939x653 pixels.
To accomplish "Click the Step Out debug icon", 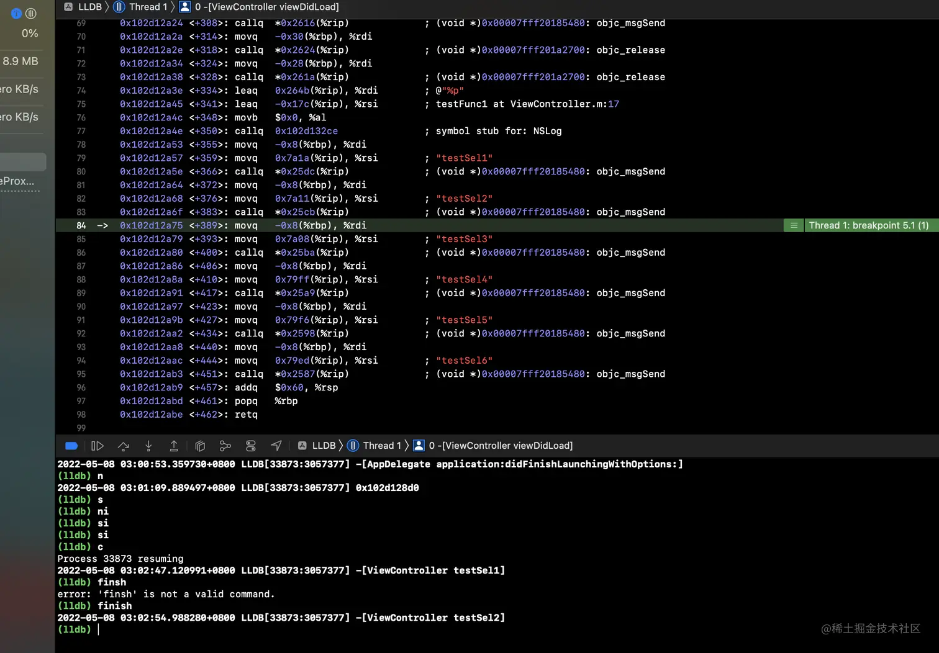I will coord(174,446).
